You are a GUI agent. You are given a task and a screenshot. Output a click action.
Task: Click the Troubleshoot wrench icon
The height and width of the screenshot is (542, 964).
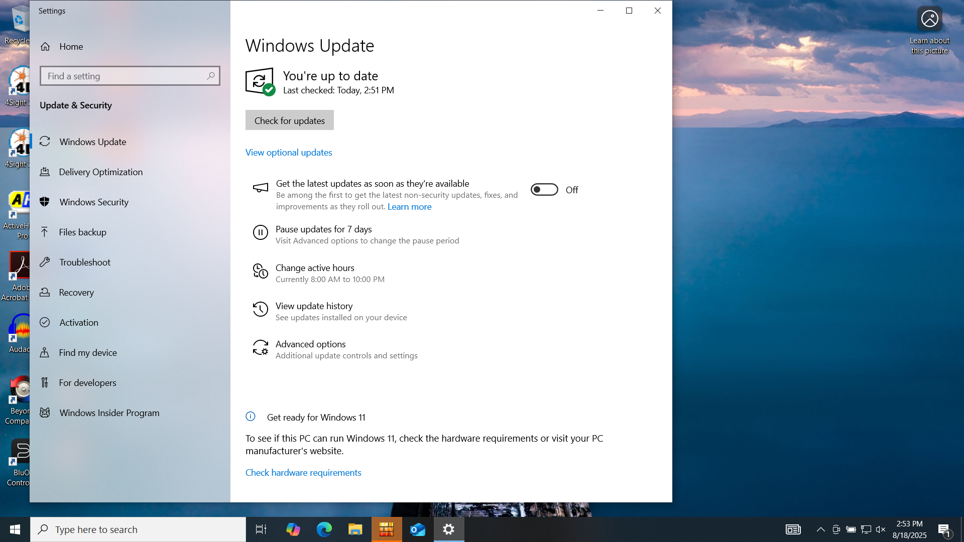(x=45, y=262)
